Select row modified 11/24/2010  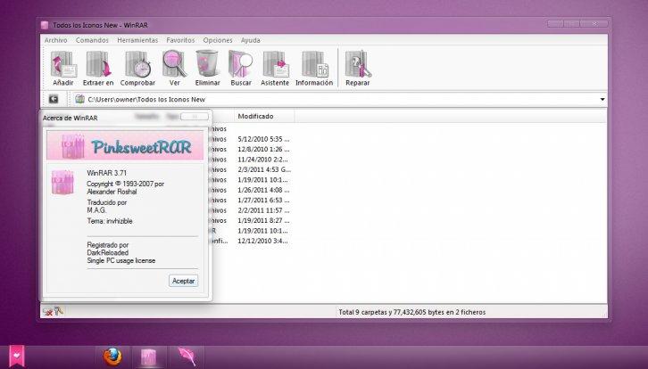click(262, 160)
